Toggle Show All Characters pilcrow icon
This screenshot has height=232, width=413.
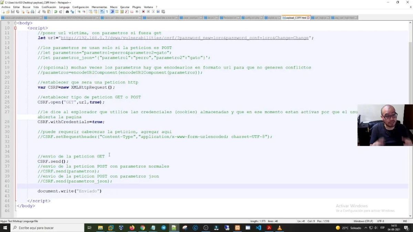107,12
